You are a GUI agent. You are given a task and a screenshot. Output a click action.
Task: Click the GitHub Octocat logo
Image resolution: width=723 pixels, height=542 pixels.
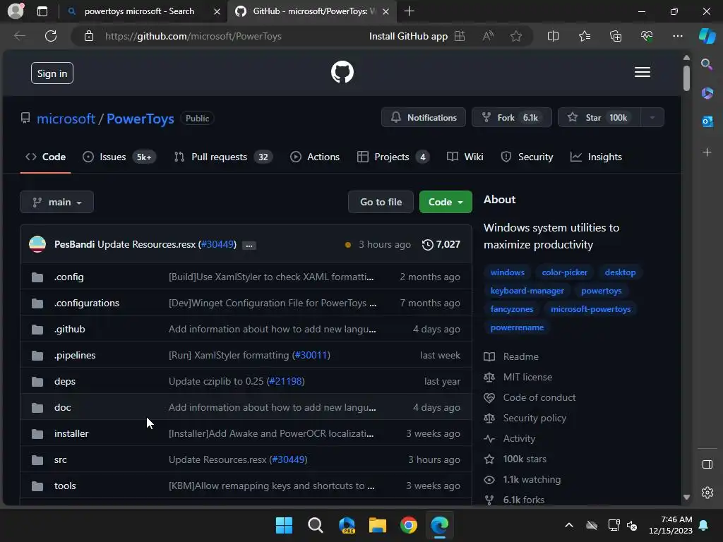click(x=342, y=73)
